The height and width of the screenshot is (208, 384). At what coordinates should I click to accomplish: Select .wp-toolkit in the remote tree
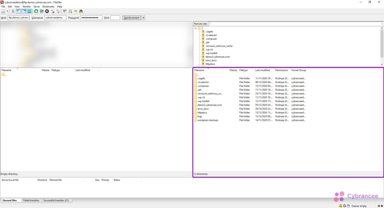pos(211,53)
